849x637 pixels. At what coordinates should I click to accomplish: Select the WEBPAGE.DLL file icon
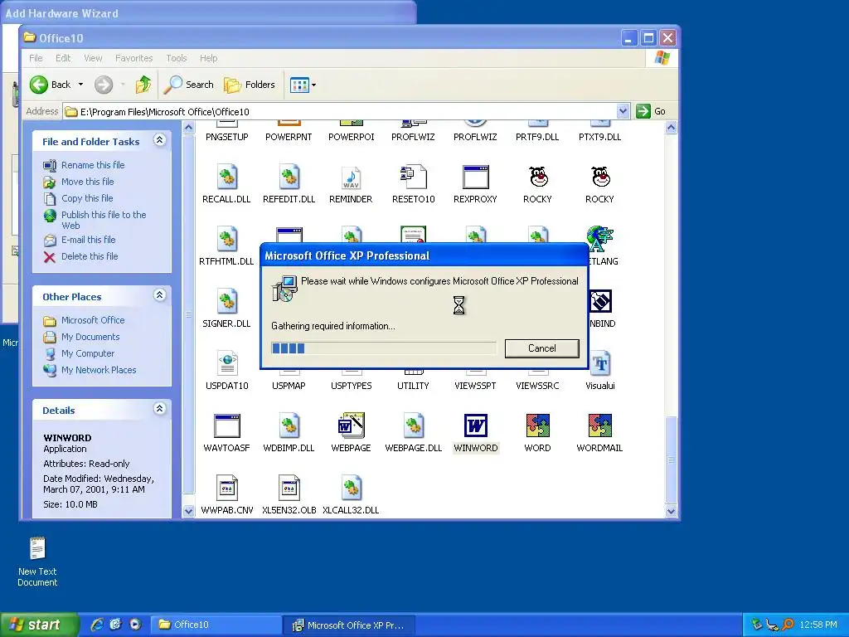point(413,425)
